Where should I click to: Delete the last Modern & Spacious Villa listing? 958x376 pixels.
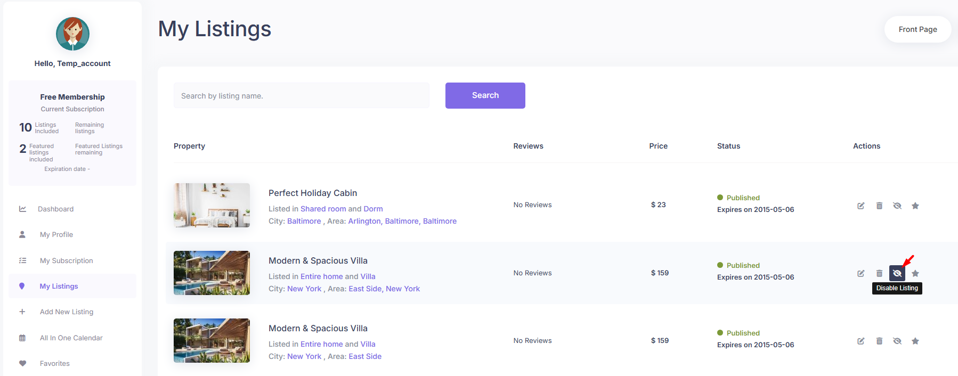pyautogui.click(x=879, y=341)
